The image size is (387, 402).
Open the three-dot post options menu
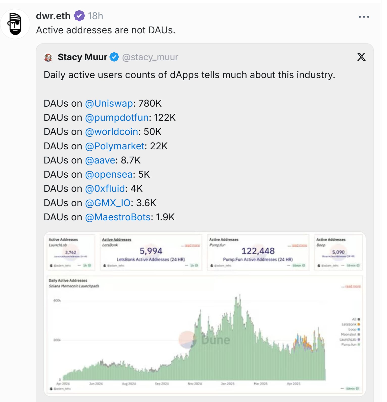tap(364, 17)
